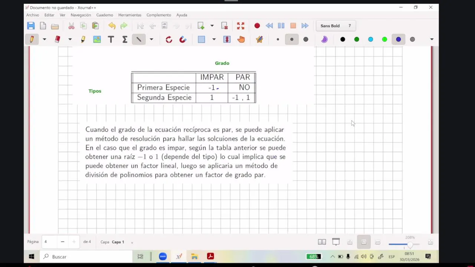Screen dimensions: 475x267
Task: Toggle the fill shape option
Action: click(x=324, y=39)
